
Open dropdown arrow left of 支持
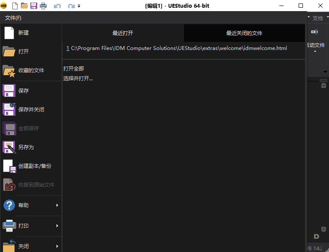click(308, 17)
